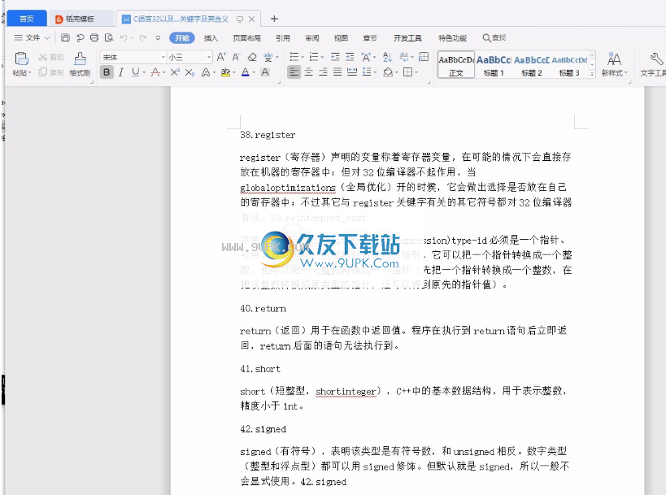Click the character shading A icon
This screenshot has width=666, height=499.
(x=265, y=72)
